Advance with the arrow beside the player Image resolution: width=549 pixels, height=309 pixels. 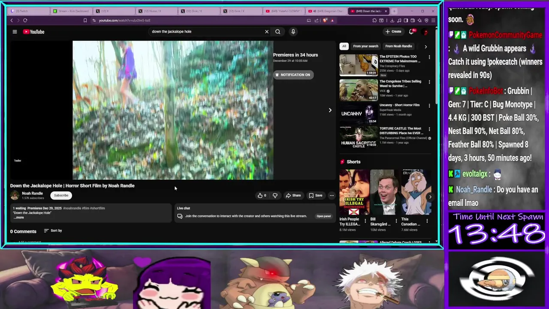coord(330,110)
